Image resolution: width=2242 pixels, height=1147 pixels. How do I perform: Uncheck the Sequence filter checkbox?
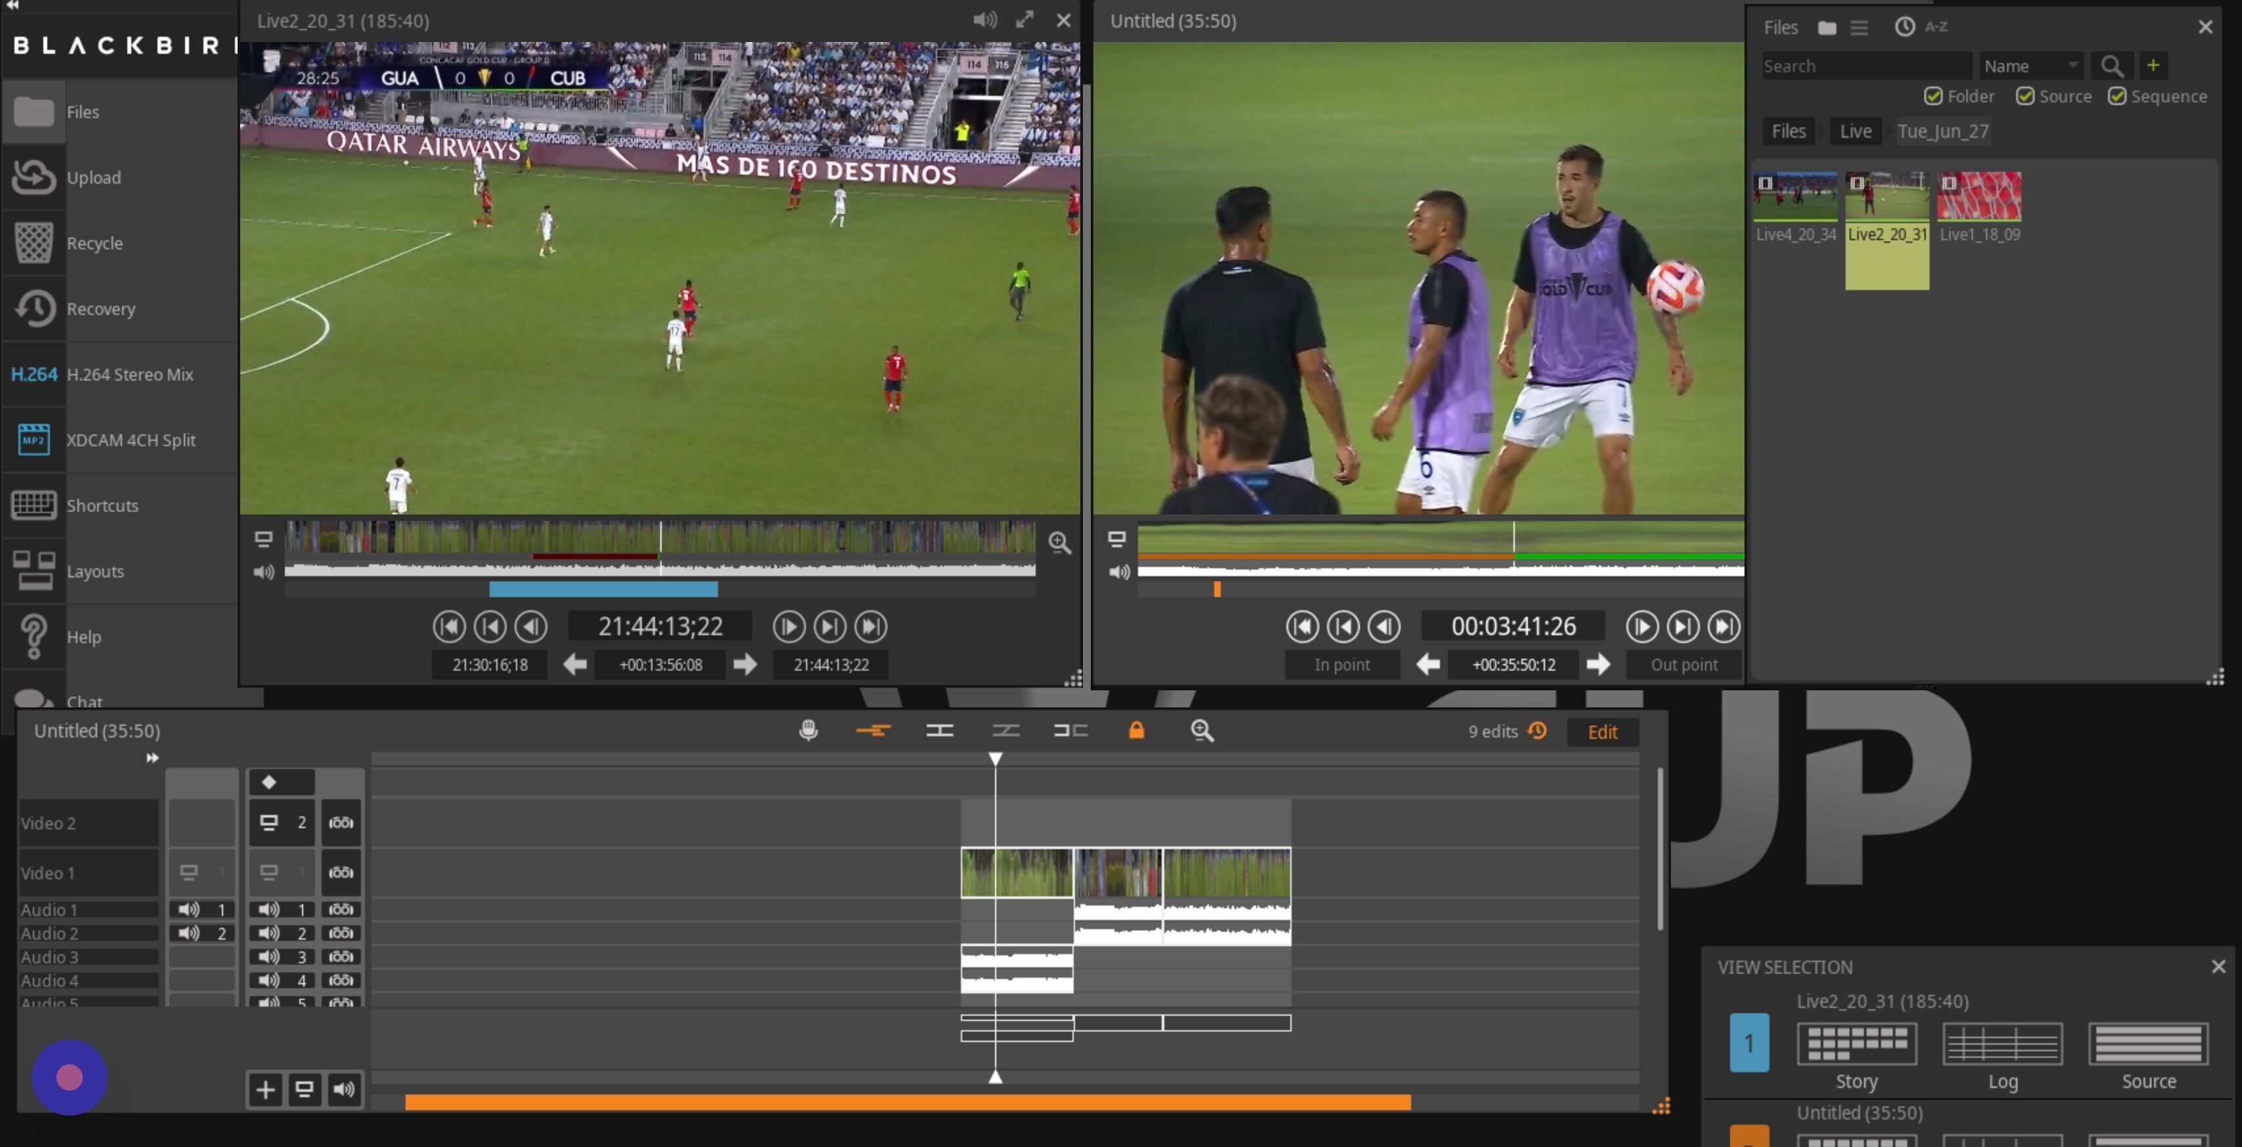(2117, 96)
